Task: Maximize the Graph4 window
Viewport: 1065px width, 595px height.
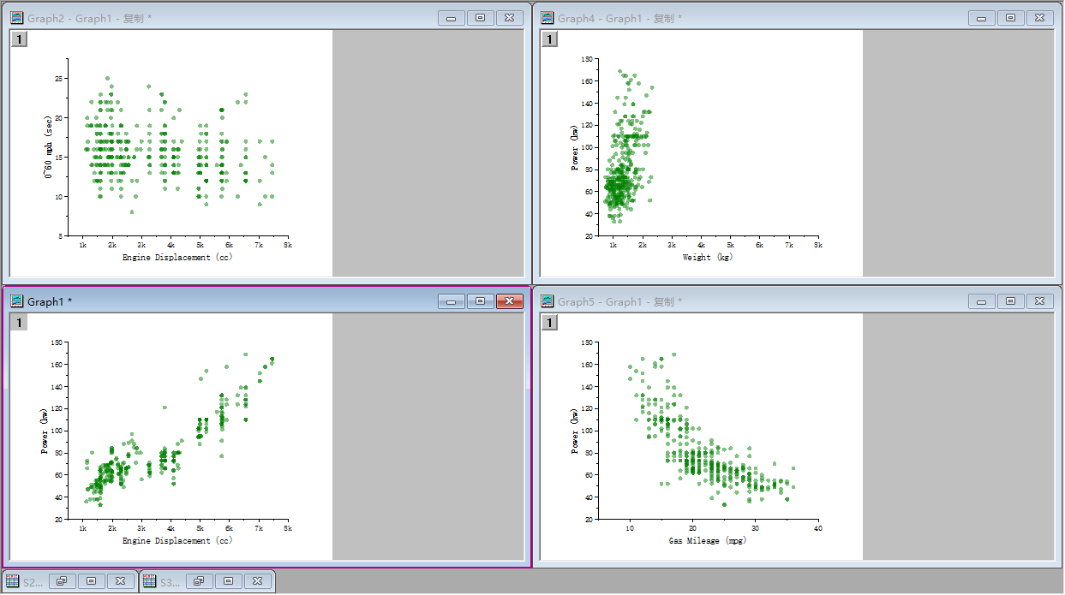Action: 1010,18
